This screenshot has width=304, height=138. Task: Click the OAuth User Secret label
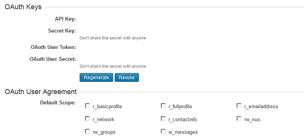[53, 59]
